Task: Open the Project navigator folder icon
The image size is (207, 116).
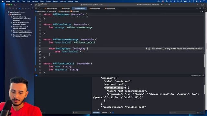Action: [6, 8]
